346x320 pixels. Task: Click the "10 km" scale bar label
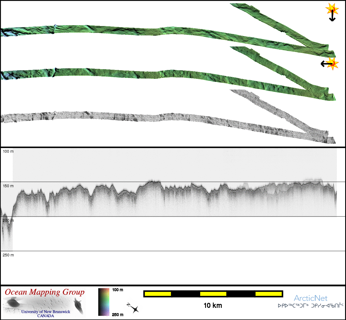(213, 306)
